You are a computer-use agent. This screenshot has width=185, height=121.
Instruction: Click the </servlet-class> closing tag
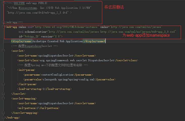tap(126, 60)
